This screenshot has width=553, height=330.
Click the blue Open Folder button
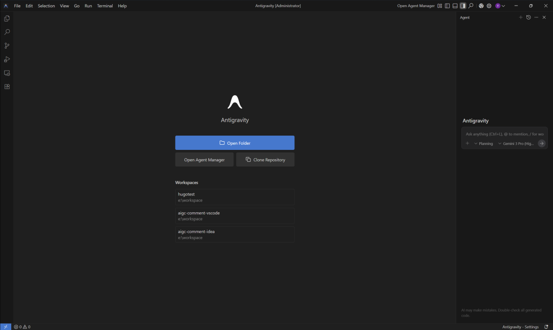point(235,143)
